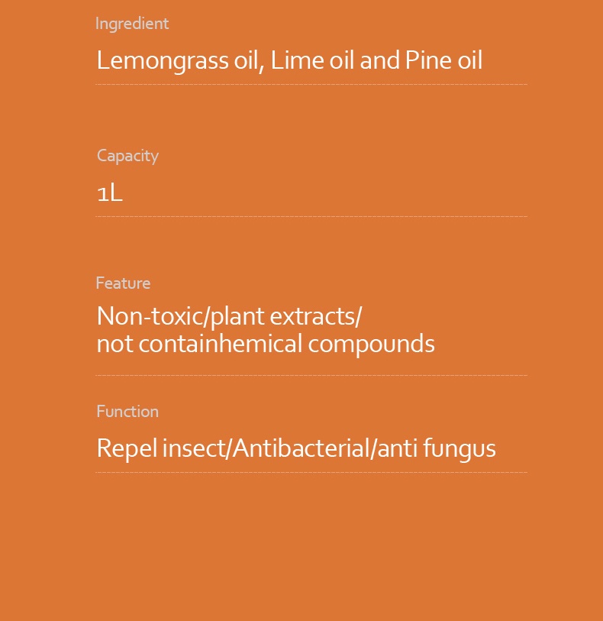Viewport: 603px width, 621px height.
Task: Click the Ingredient label
Action: tap(132, 24)
